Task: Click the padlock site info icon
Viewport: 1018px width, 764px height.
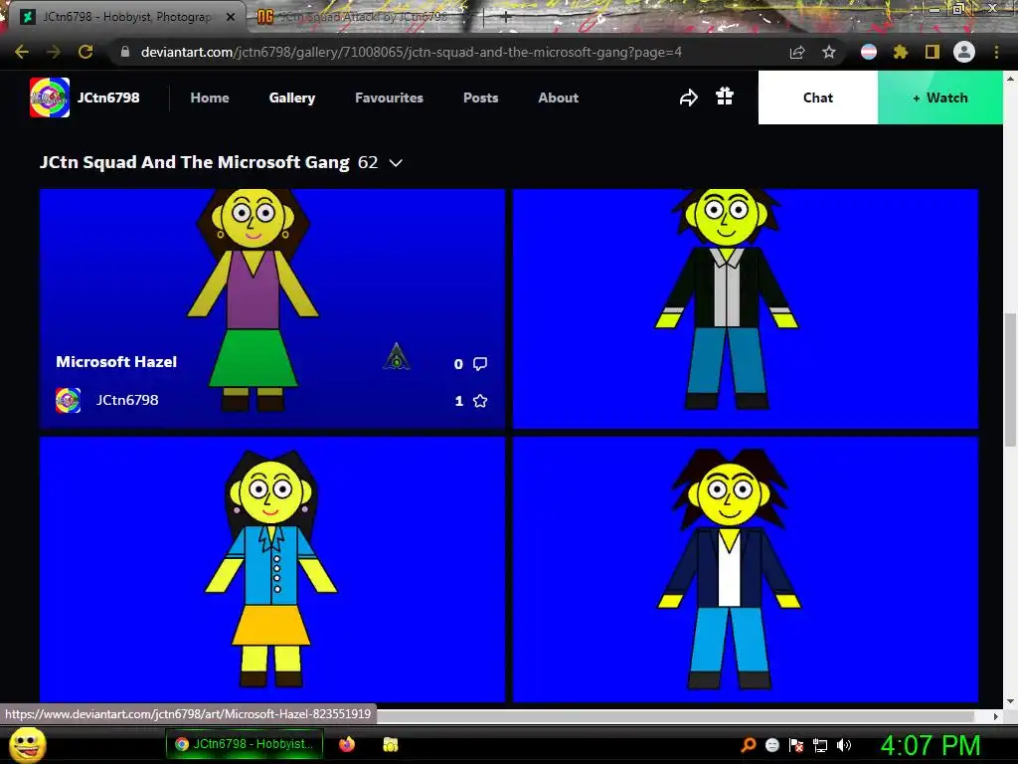Action: (x=125, y=52)
